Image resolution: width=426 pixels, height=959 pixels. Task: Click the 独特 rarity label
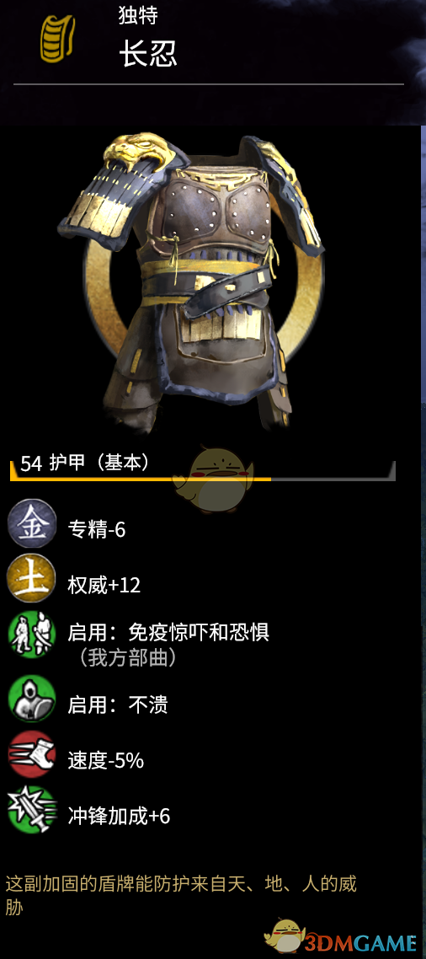coord(138,16)
